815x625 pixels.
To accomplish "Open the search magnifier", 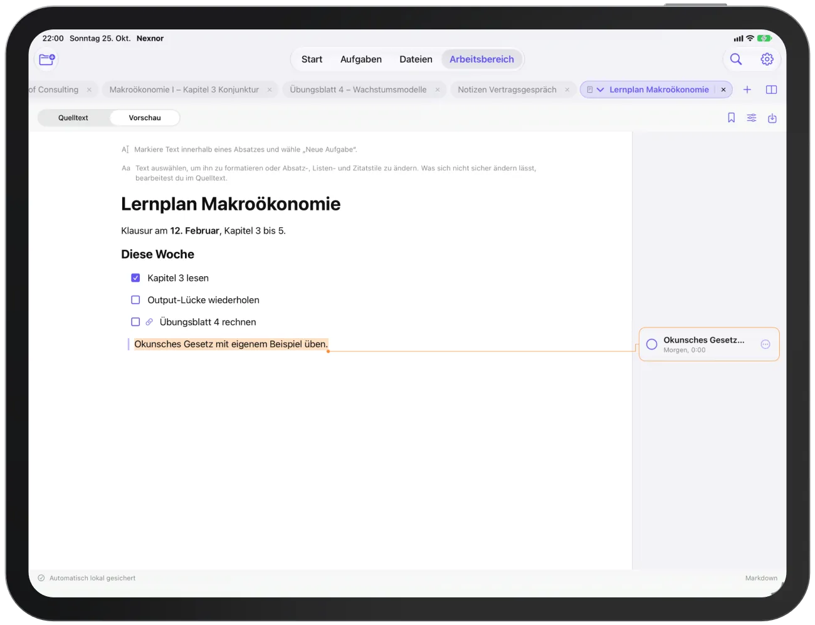I will tap(736, 59).
